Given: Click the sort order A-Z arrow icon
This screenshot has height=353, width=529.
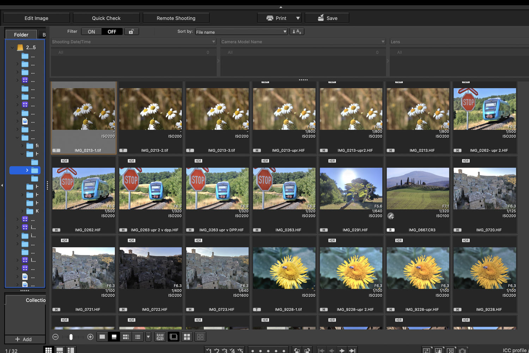Looking at the screenshot, I should [x=297, y=32].
